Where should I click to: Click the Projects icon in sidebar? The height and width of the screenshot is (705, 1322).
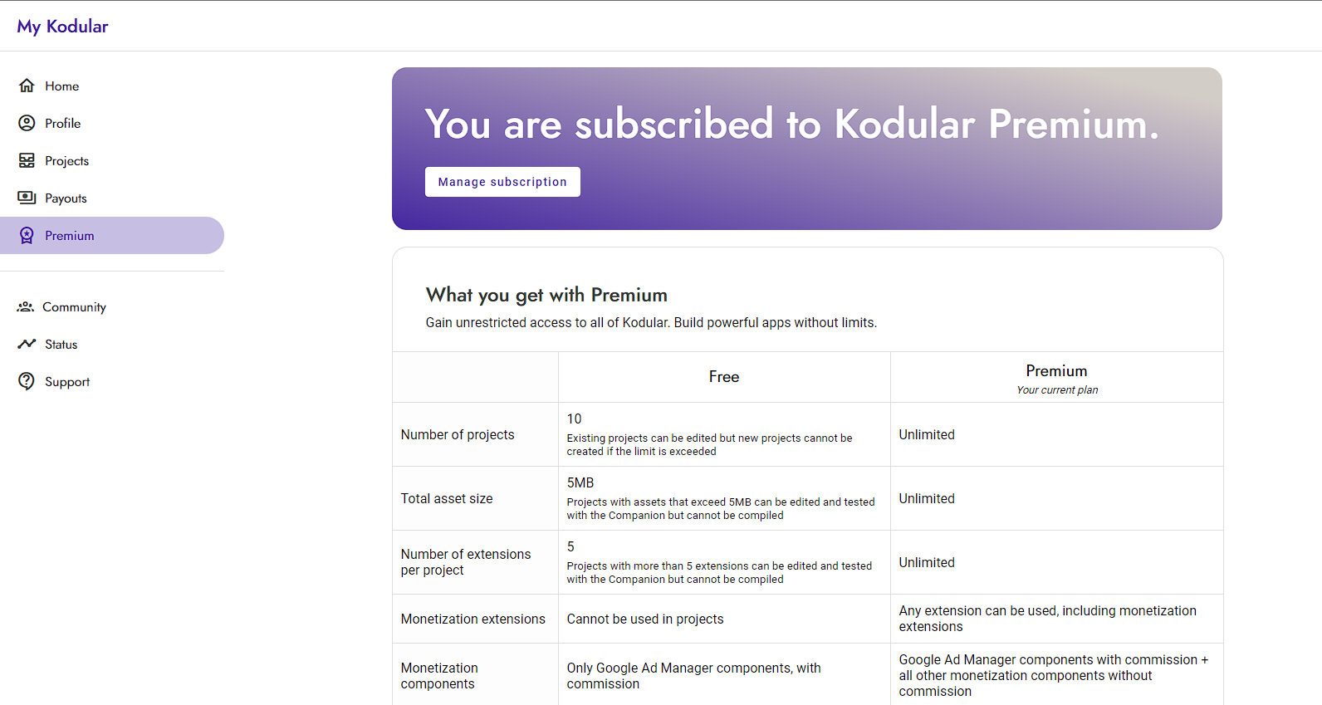[x=27, y=160]
